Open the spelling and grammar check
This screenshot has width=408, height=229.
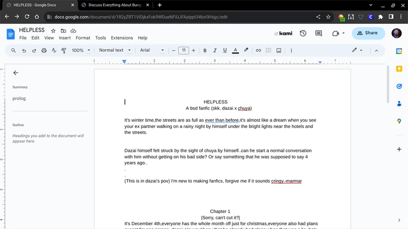(54, 50)
